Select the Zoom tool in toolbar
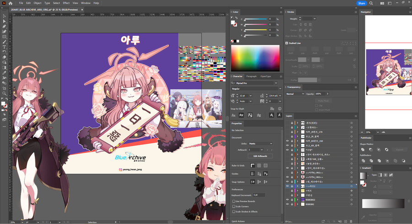 click(4, 93)
